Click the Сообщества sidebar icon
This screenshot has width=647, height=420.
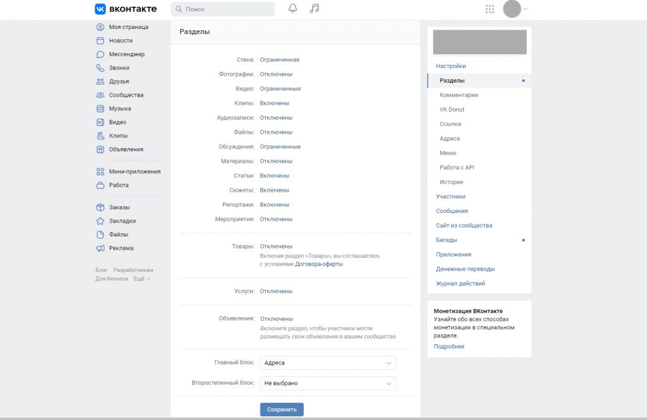click(x=100, y=95)
